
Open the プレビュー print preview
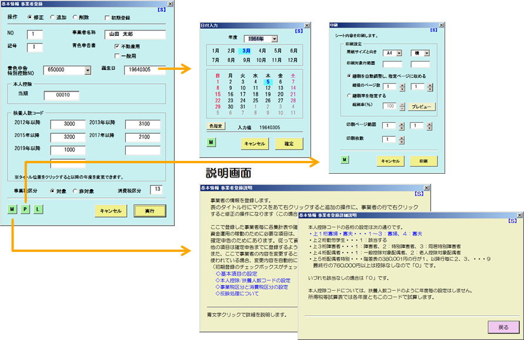tap(422, 107)
